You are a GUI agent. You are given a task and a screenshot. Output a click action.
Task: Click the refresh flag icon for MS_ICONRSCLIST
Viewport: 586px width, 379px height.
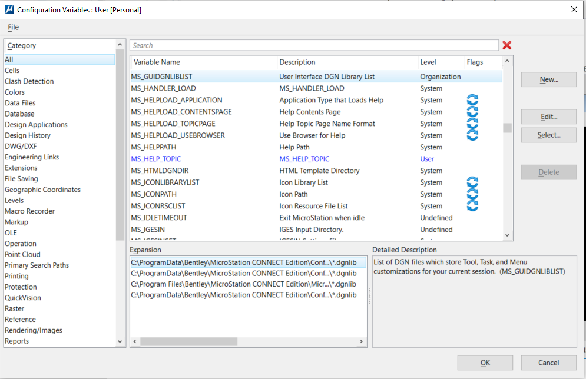pos(472,206)
